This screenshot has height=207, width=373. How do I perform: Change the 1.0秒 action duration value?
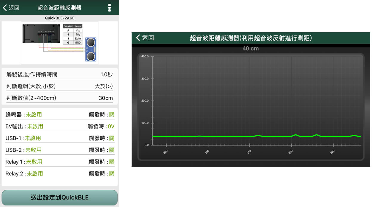(107, 74)
